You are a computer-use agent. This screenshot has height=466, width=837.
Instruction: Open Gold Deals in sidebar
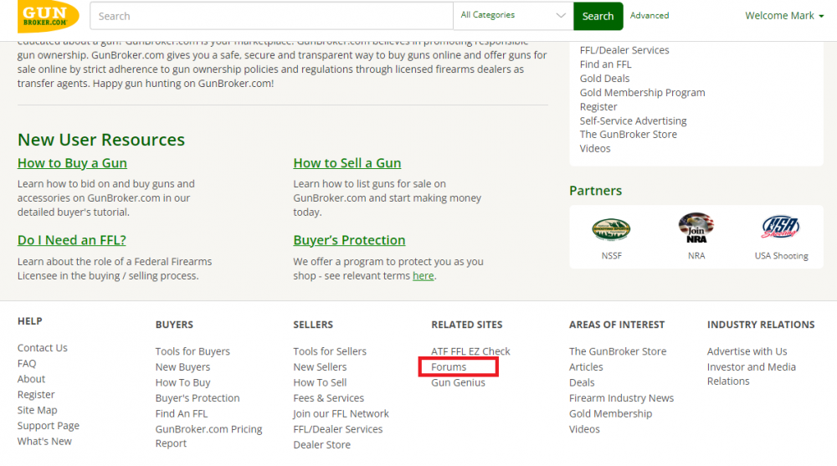coord(604,79)
